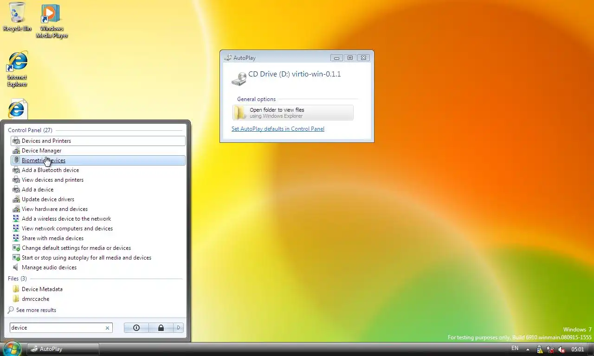Open the dmrccache file result
Screen dimensions: 594x356
point(98,299)
